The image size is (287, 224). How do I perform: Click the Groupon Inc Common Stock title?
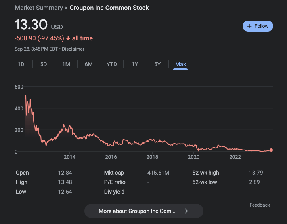109,8
